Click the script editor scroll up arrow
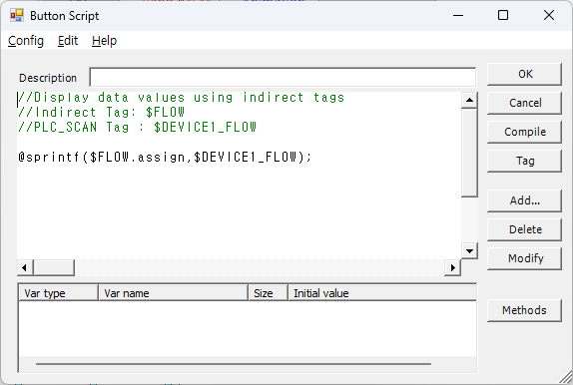 469,100
